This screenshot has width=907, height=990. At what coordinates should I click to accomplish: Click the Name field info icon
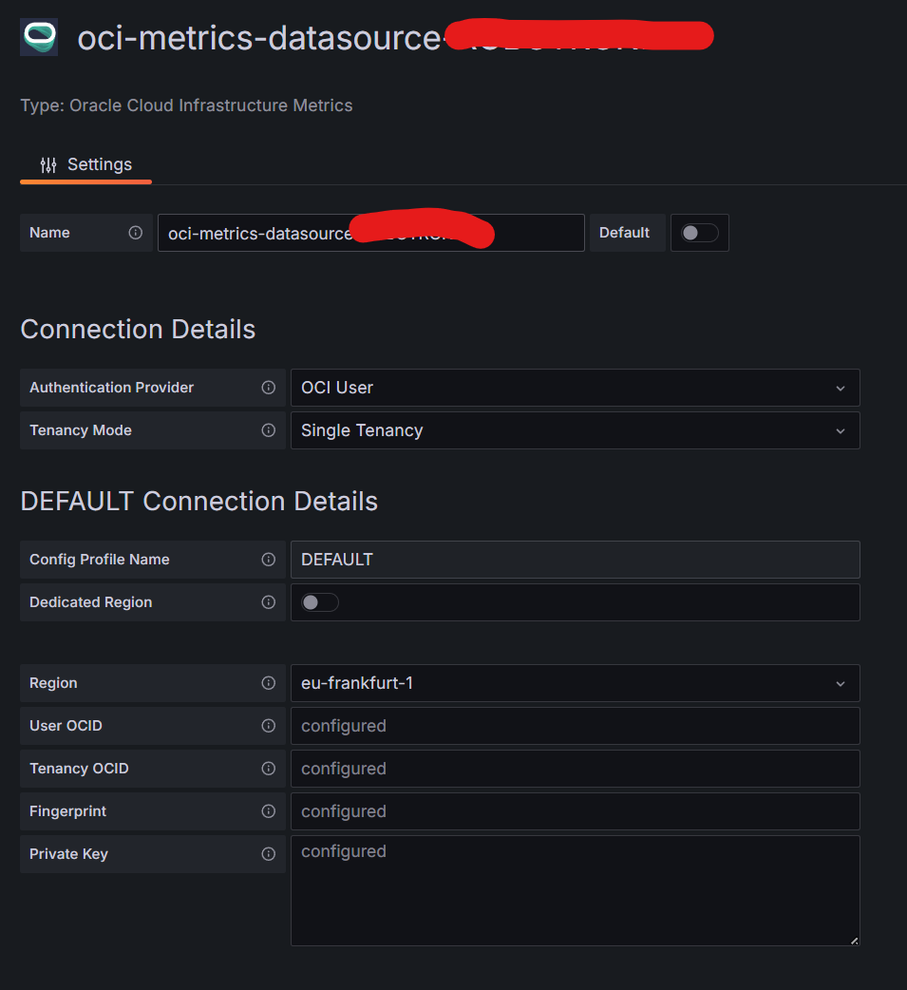click(x=136, y=232)
